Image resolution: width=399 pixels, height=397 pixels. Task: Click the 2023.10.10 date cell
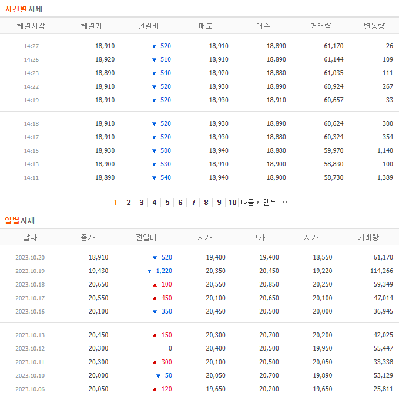[x=30, y=375]
